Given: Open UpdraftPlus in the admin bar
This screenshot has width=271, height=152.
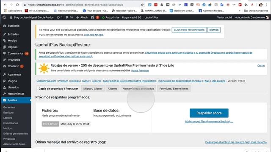Looking at the screenshot, I should coord(152,17).
